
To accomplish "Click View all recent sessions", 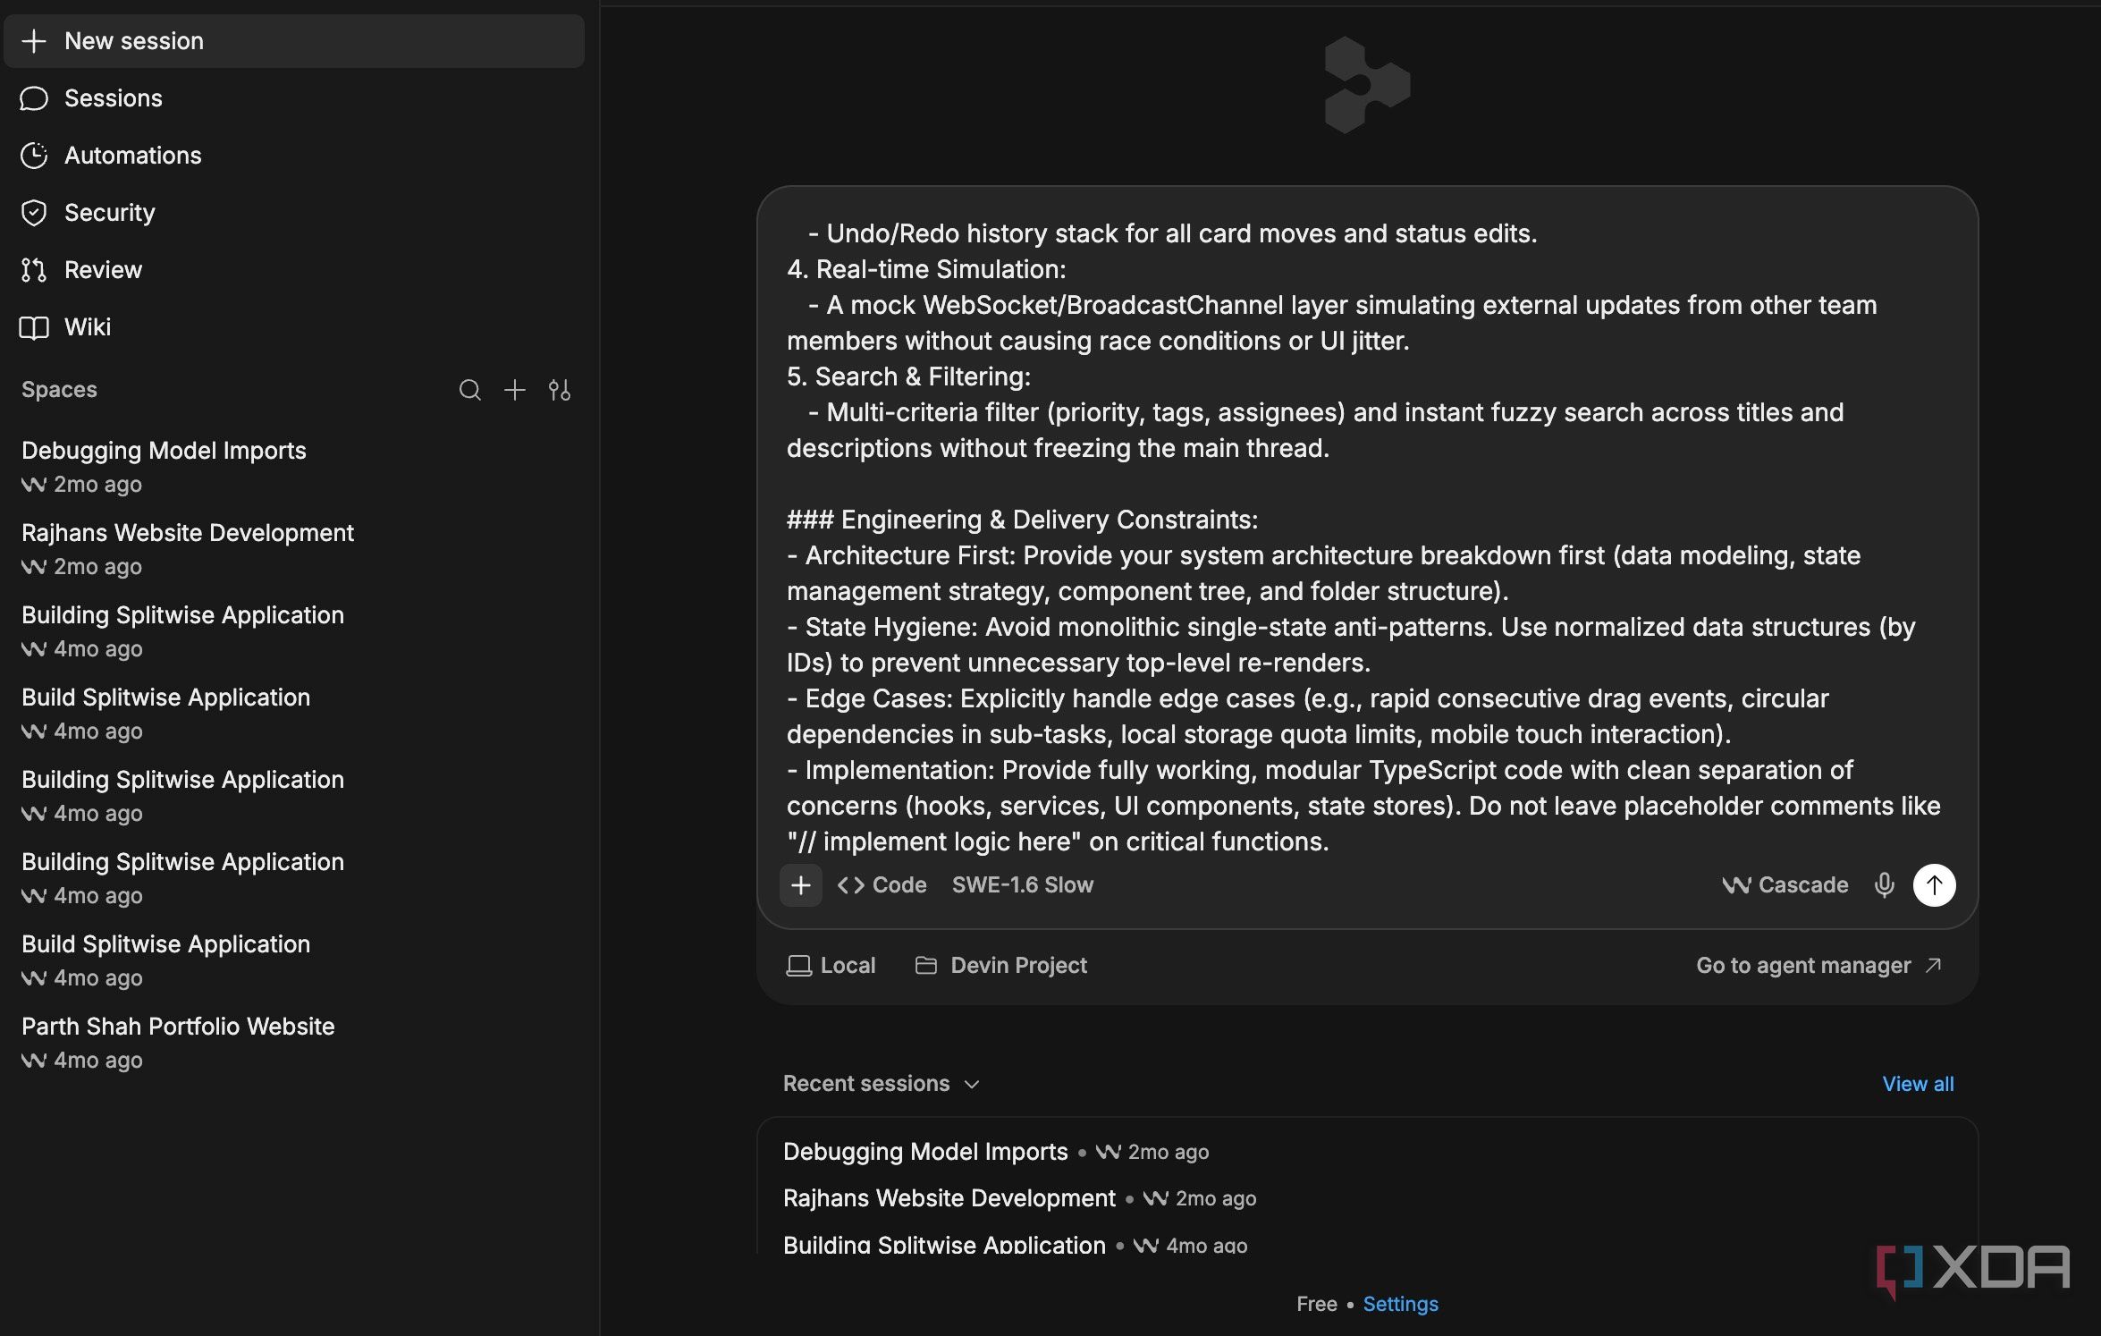I will (1918, 1084).
